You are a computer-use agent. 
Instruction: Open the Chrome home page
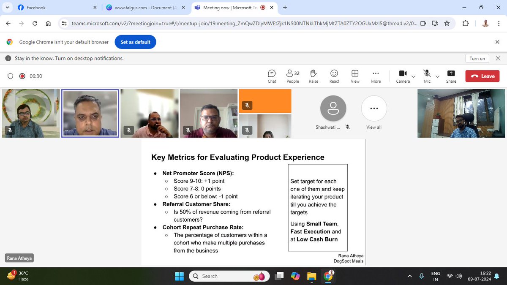[48, 24]
